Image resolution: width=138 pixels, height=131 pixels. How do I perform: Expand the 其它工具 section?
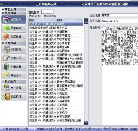point(14,9)
